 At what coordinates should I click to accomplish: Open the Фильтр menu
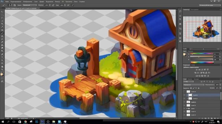pyautogui.click(x=57, y=2)
